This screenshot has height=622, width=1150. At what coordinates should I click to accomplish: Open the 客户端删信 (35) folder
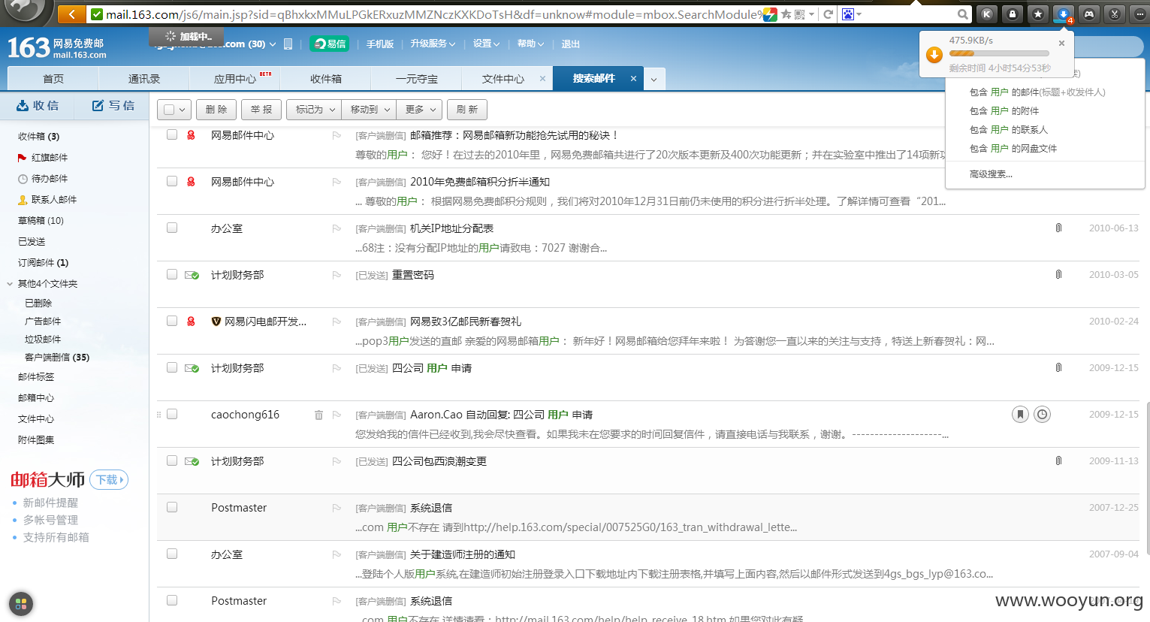57,358
